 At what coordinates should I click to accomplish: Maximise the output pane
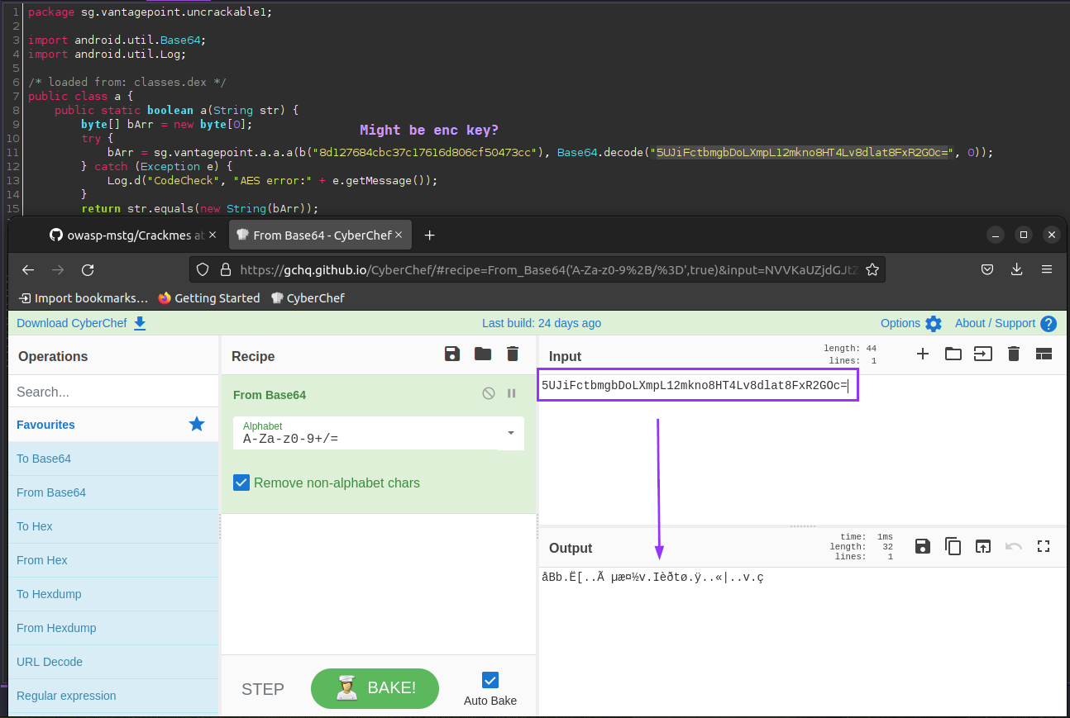1044,546
